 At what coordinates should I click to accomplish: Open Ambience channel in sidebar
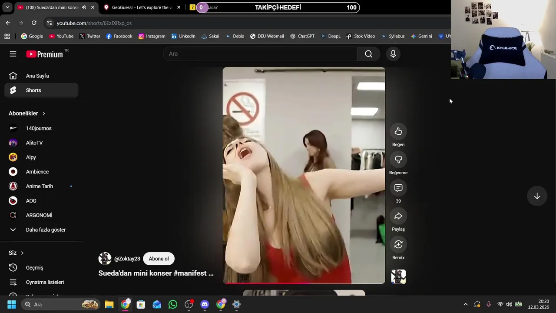pyautogui.click(x=41, y=172)
